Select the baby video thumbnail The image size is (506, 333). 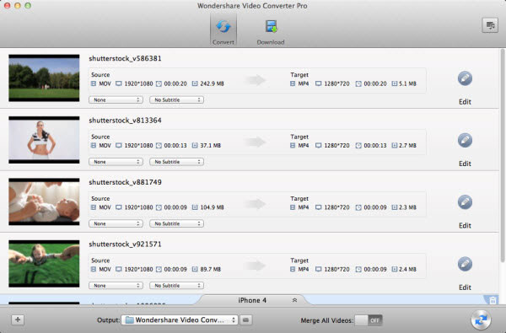coord(44,201)
